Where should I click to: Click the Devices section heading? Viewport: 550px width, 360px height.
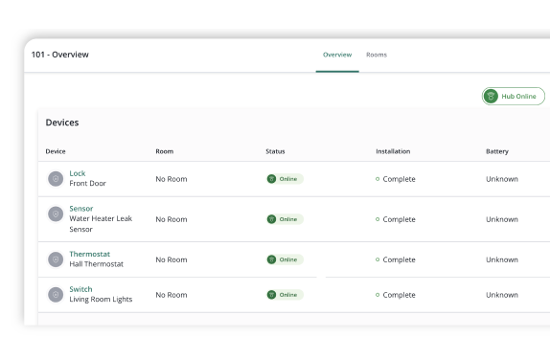62,123
